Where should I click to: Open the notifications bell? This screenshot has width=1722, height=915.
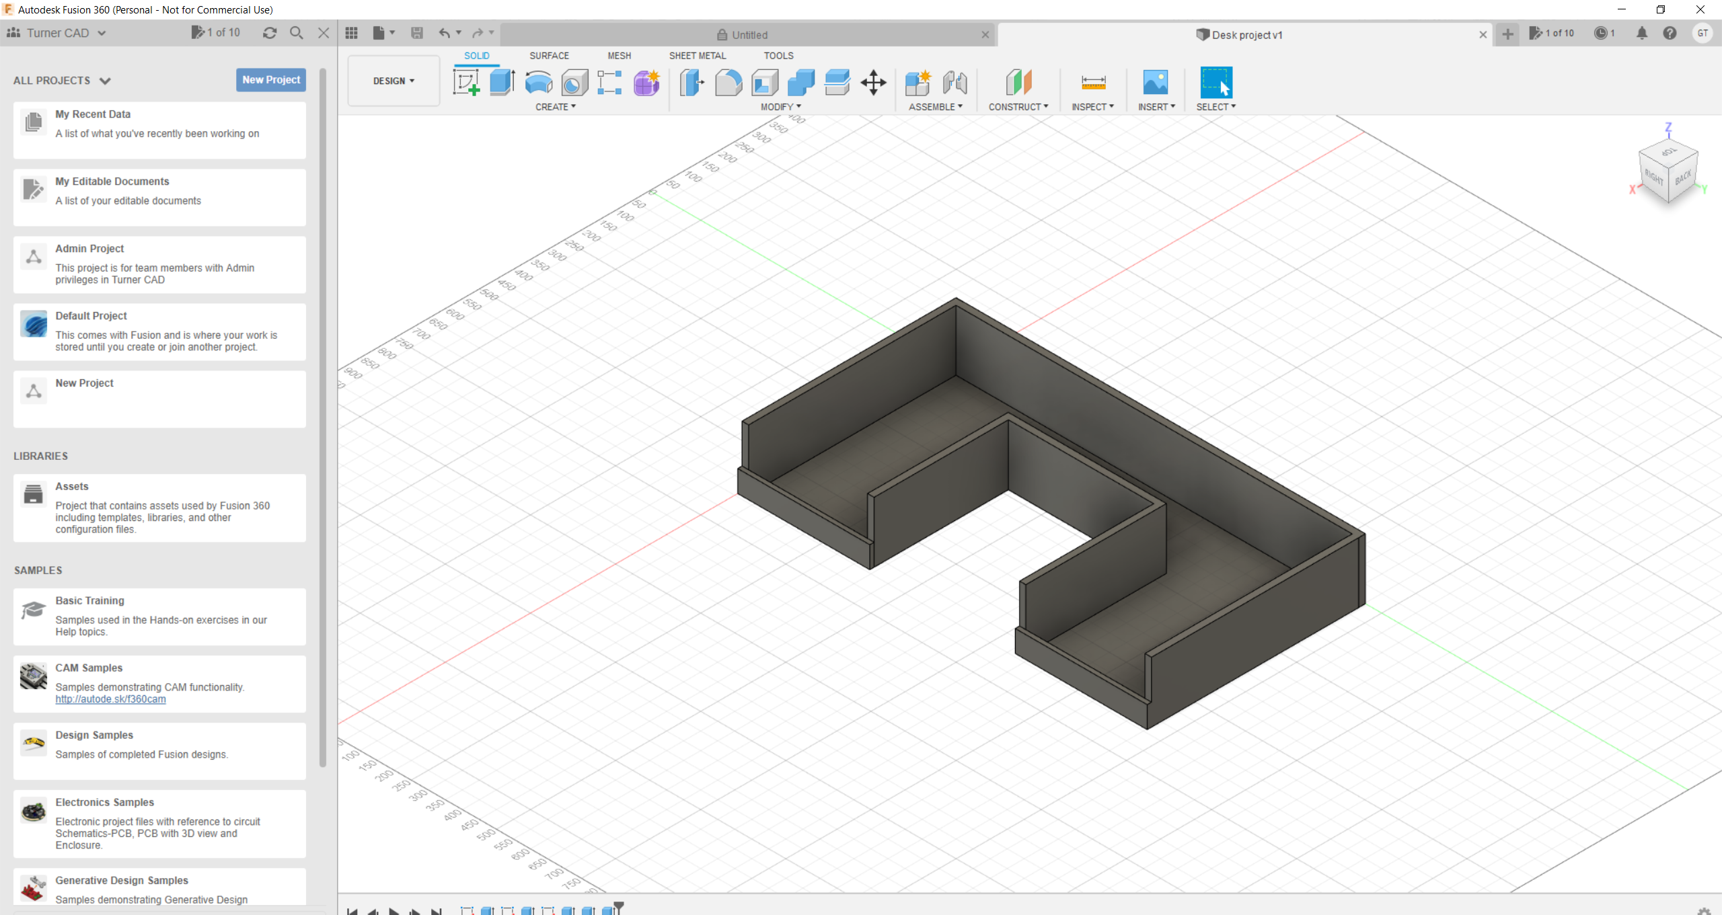click(1642, 33)
